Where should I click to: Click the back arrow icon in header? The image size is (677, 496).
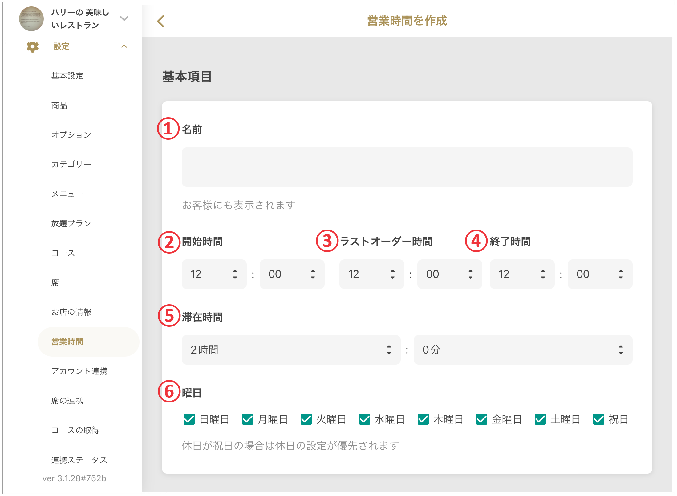tap(161, 21)
